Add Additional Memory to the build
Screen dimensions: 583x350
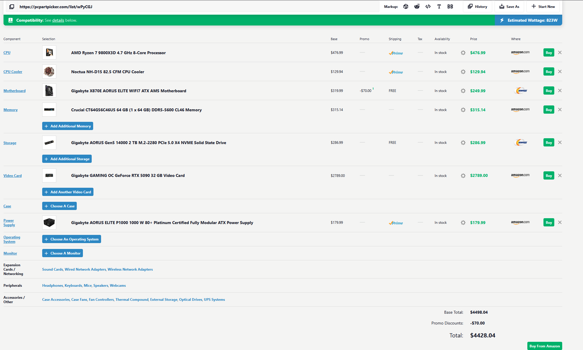click(x=68, y=126)
